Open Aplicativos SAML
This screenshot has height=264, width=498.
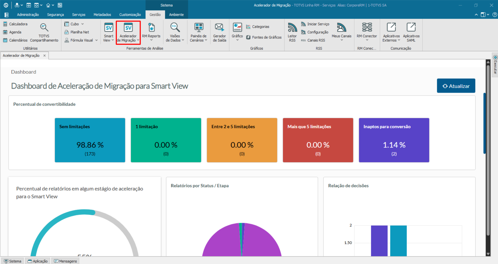[411, 32]
